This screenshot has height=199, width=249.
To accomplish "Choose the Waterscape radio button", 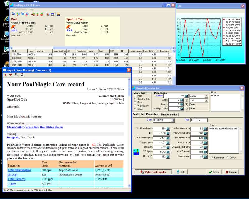I will click(x=135, y=106).
